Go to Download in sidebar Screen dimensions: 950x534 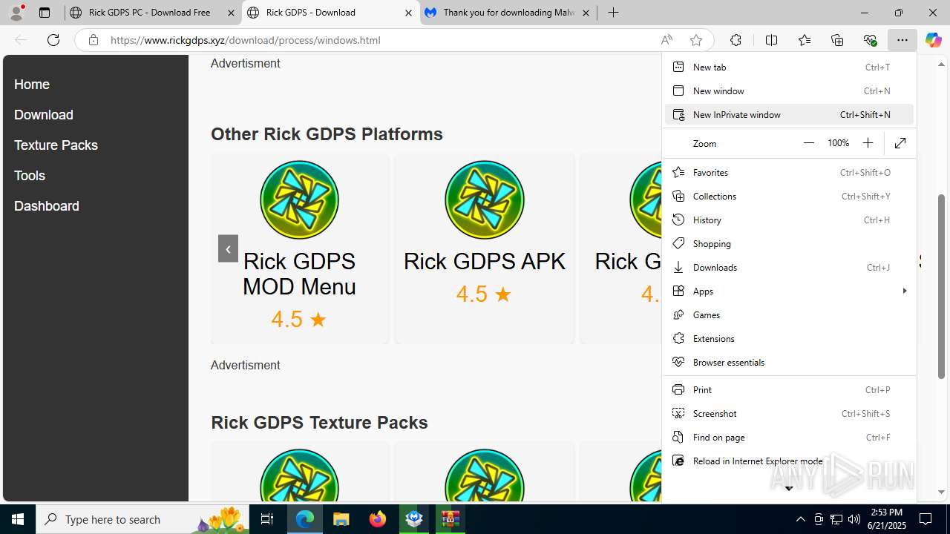pos(44,115)
